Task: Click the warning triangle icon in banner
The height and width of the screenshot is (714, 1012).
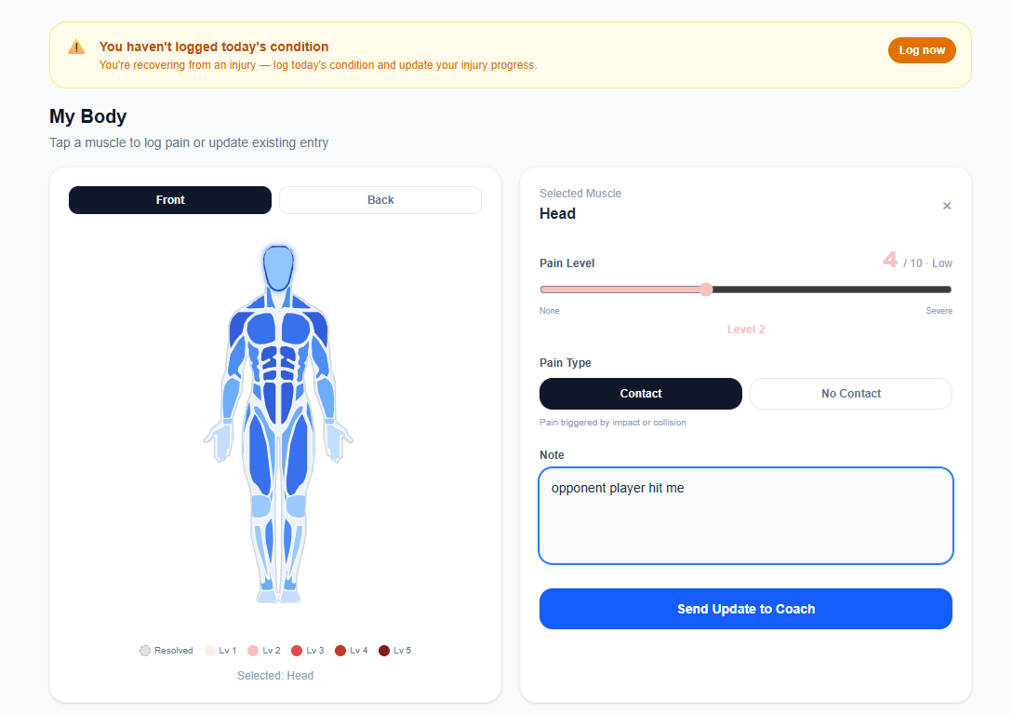Action: click(76, 47)
